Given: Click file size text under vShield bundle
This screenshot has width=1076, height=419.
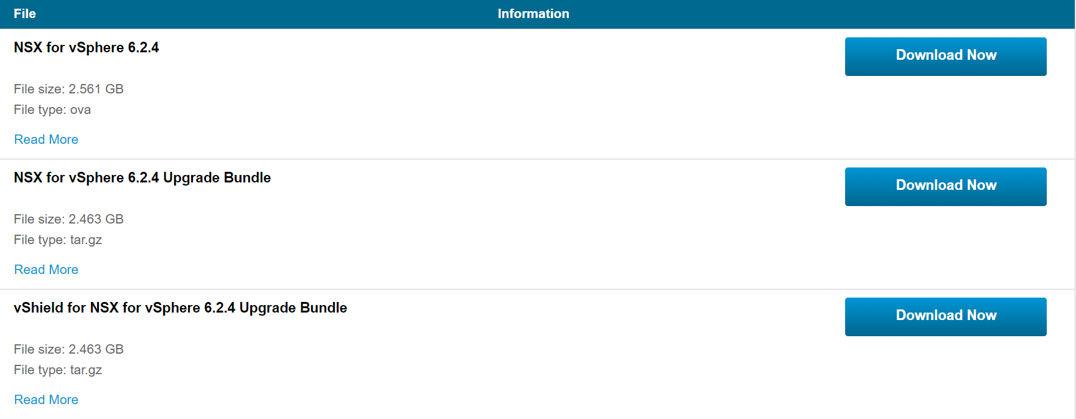Looking at the screenshot, I should [68, 349].
